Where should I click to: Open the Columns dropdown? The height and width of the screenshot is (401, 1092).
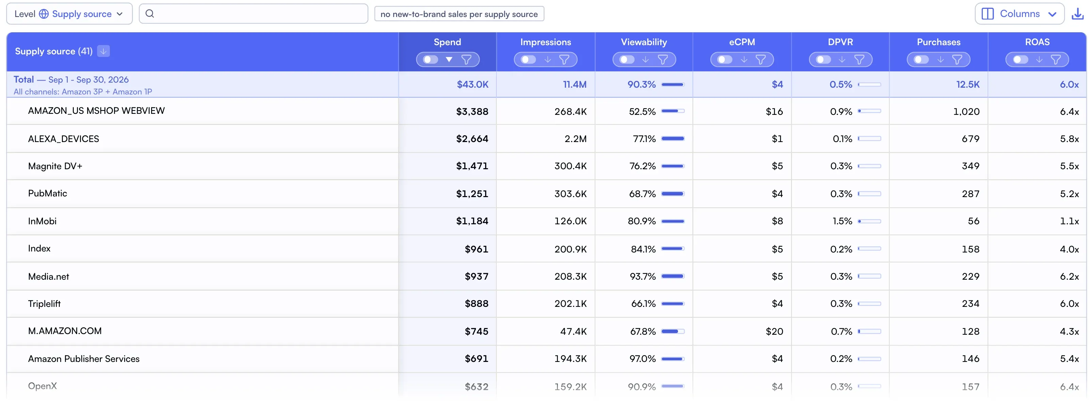[1020, 14]
